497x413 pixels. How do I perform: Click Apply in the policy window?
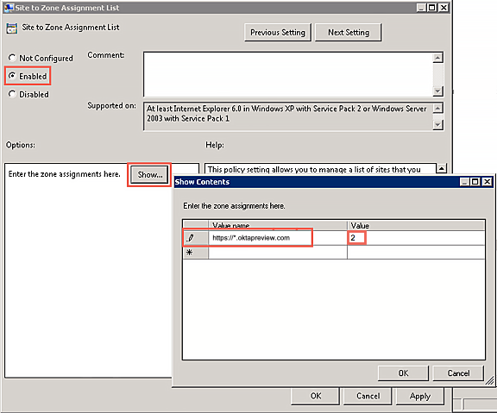point(420,397)
